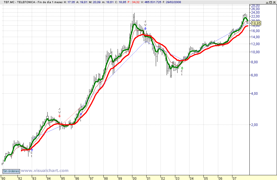Select the 12,00 price axis label
Viewport: 277px width, 180px height.
point(256,44)
